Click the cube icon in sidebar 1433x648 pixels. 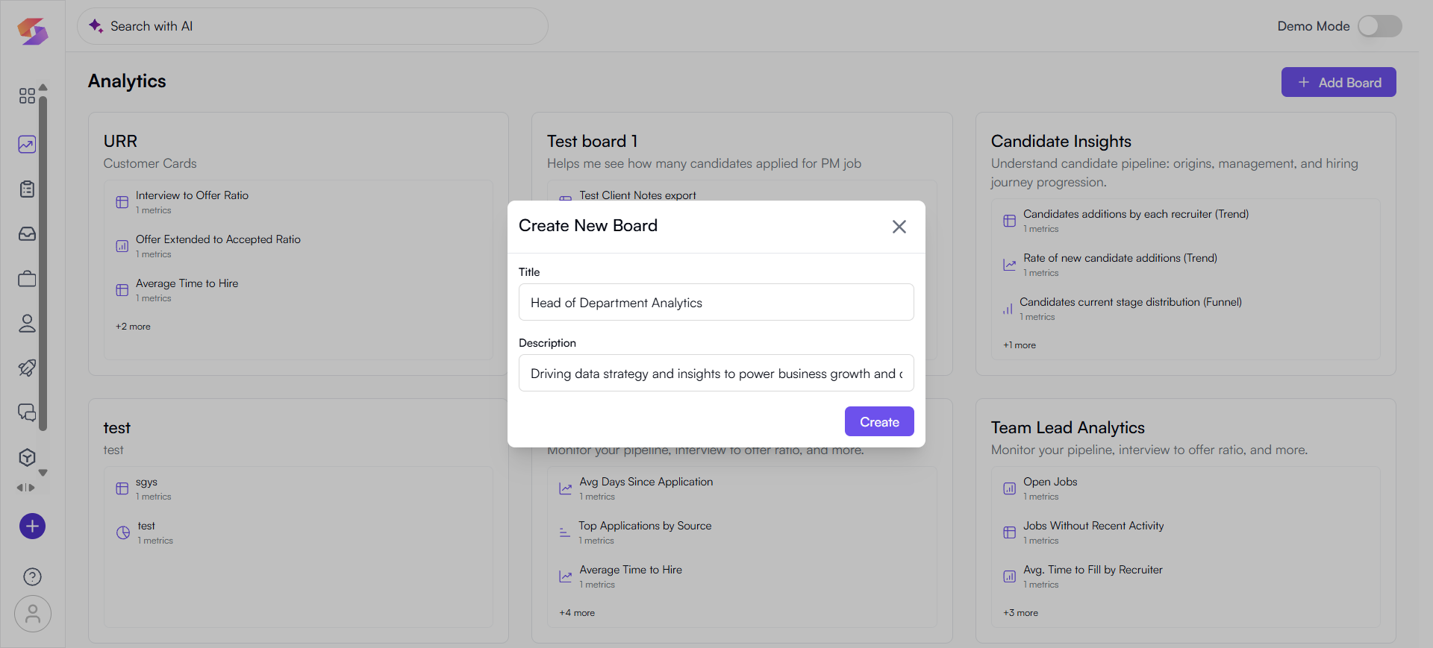(27, 457)
